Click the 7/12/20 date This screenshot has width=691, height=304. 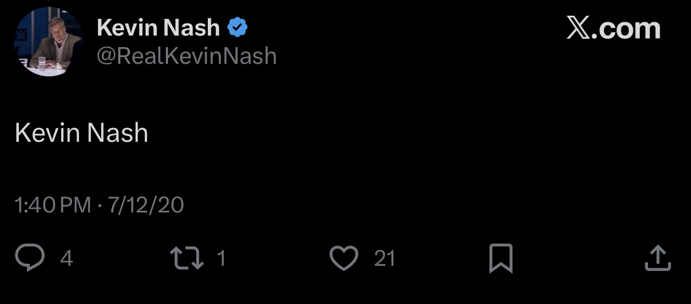(146, 205)
